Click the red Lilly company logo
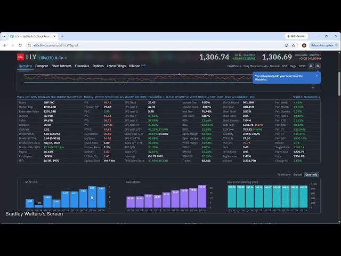The height and width of the screenshot is (256, 341). click(x=20, y=57)
